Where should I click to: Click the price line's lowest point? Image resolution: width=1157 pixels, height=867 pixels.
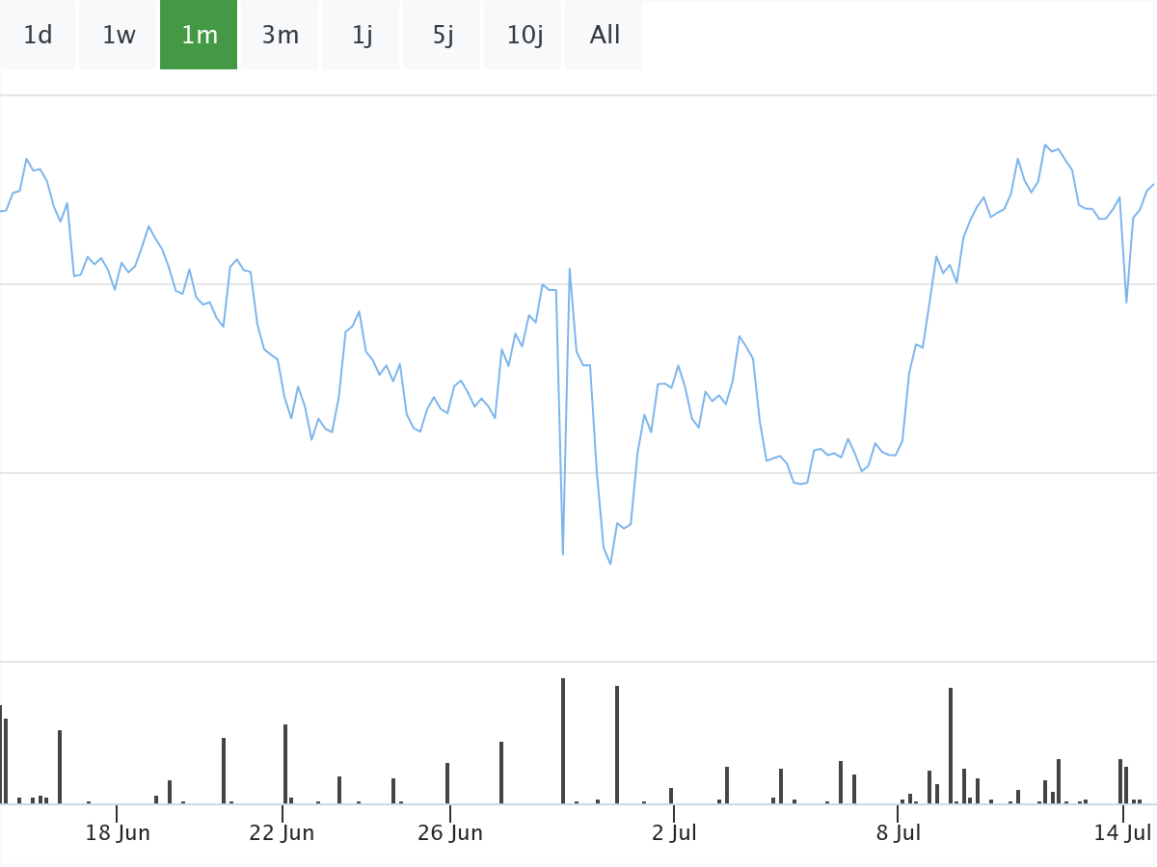pyautogui.click(x=610, y=564)
